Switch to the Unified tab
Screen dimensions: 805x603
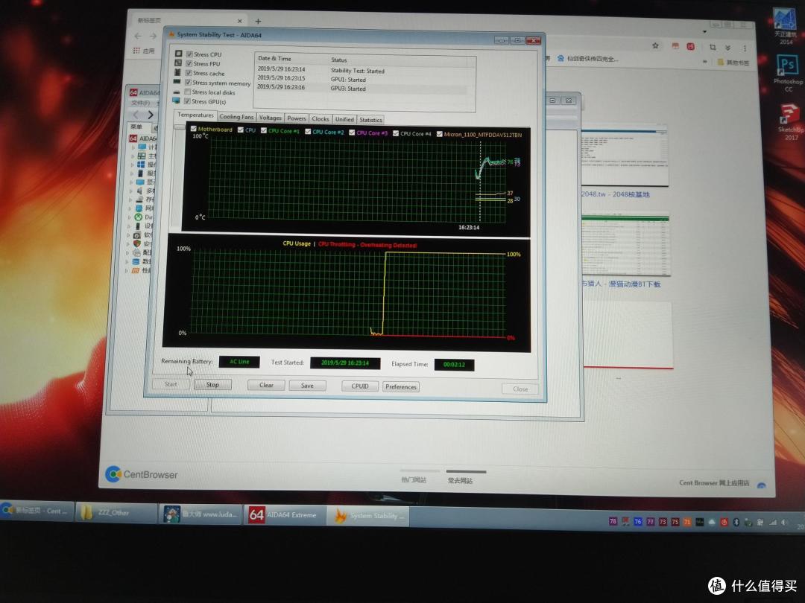[344, 119]
